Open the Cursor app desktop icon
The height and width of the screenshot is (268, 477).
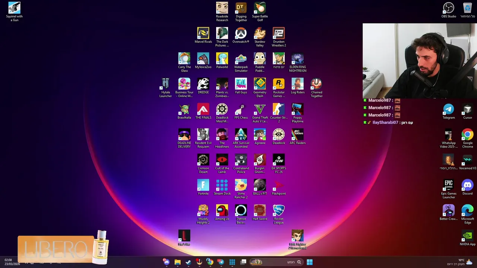[468, 111]
